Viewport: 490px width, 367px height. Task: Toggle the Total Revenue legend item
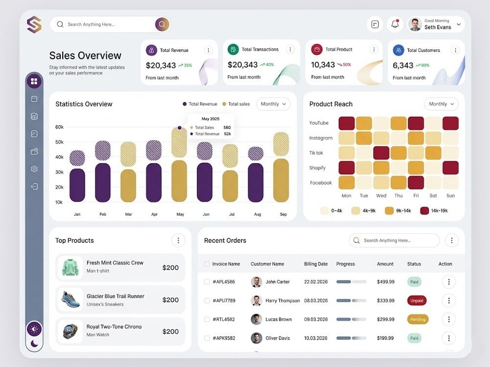click(200, 104)
